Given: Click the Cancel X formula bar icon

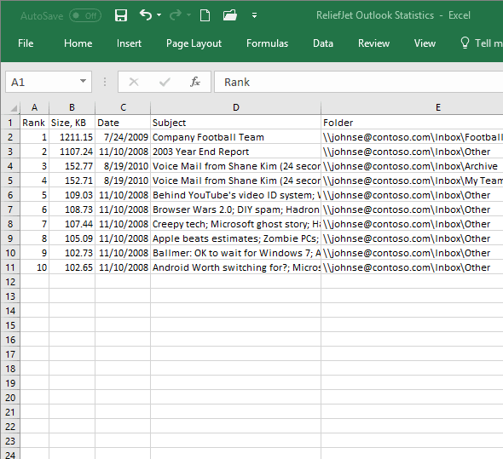Looking at the screenshot, I should [134, 82].
